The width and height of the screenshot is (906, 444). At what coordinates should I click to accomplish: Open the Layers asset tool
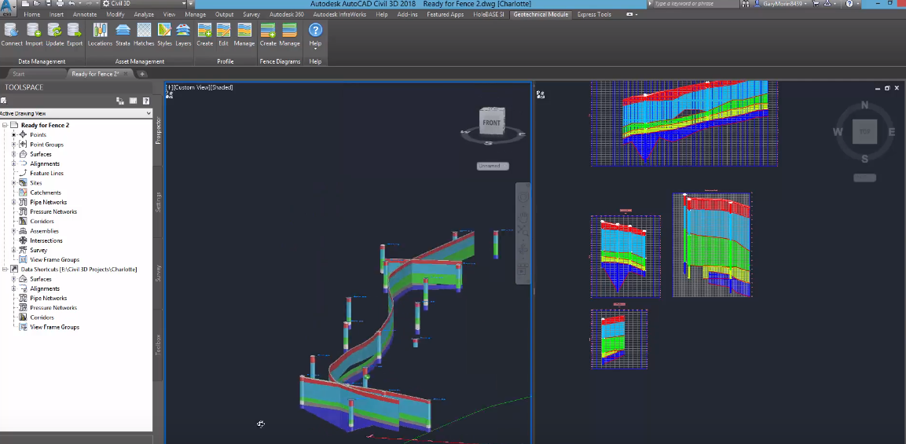click(x=183, y=31)
